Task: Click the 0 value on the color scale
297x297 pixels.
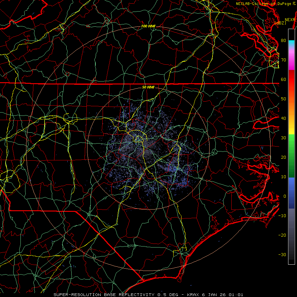Action: 285,196
